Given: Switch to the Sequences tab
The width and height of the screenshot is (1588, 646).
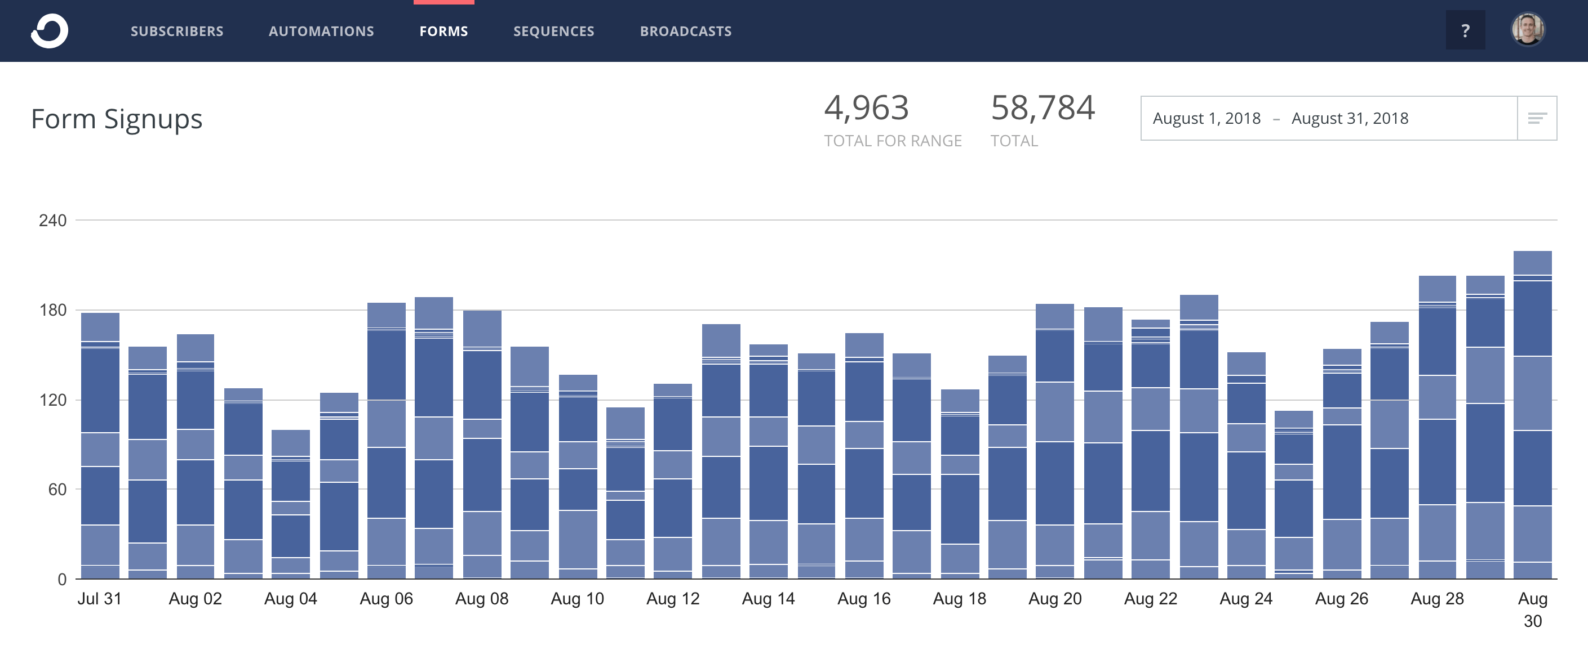Looking at the screenshot, I should click(553, 32).
